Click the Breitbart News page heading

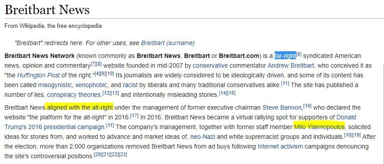coord(47,10)
